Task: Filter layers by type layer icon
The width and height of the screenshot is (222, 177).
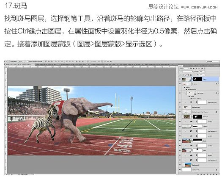Action: click(x=196, y=69)
